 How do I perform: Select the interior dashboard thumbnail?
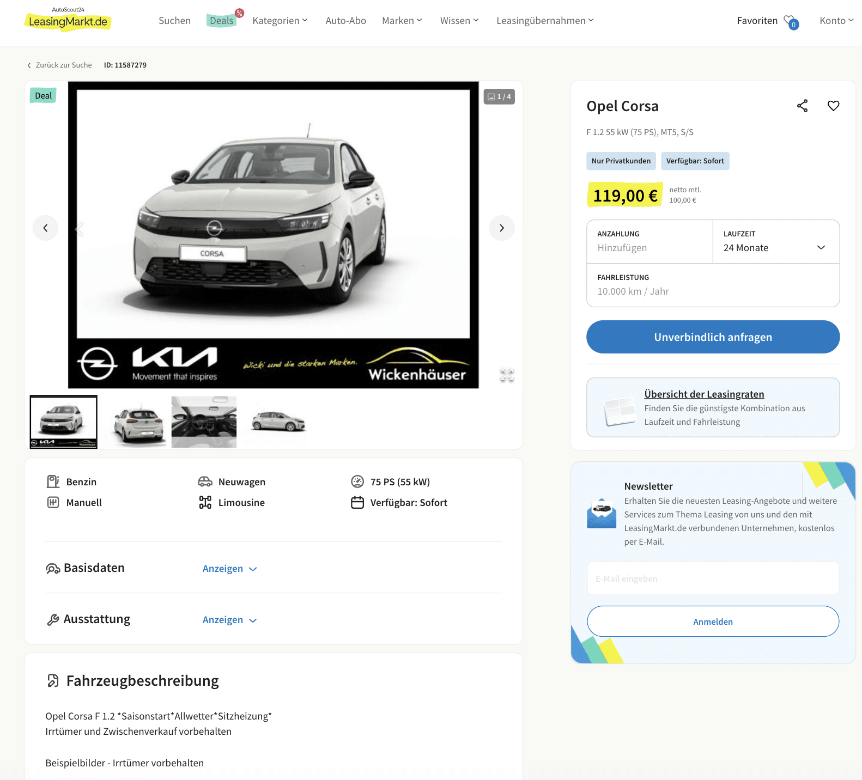(204, 422)
